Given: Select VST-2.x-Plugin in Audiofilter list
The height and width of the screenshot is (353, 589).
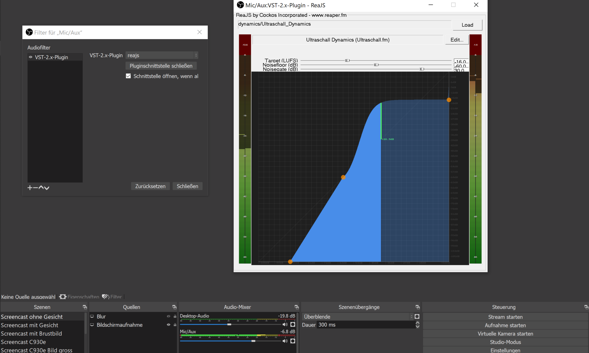Looking at the screenshot, I should pyautogui.click(x=55, y=57).
